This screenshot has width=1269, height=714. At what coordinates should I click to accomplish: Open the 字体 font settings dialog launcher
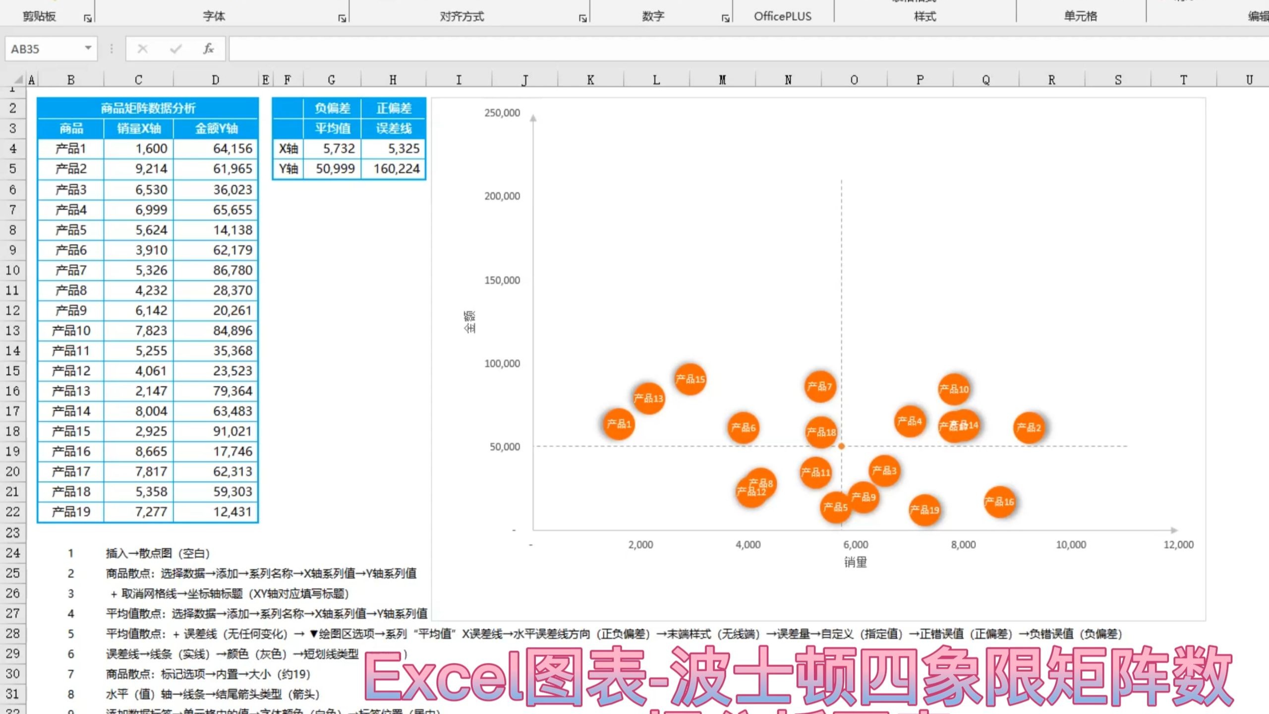[x=342, y=18]
